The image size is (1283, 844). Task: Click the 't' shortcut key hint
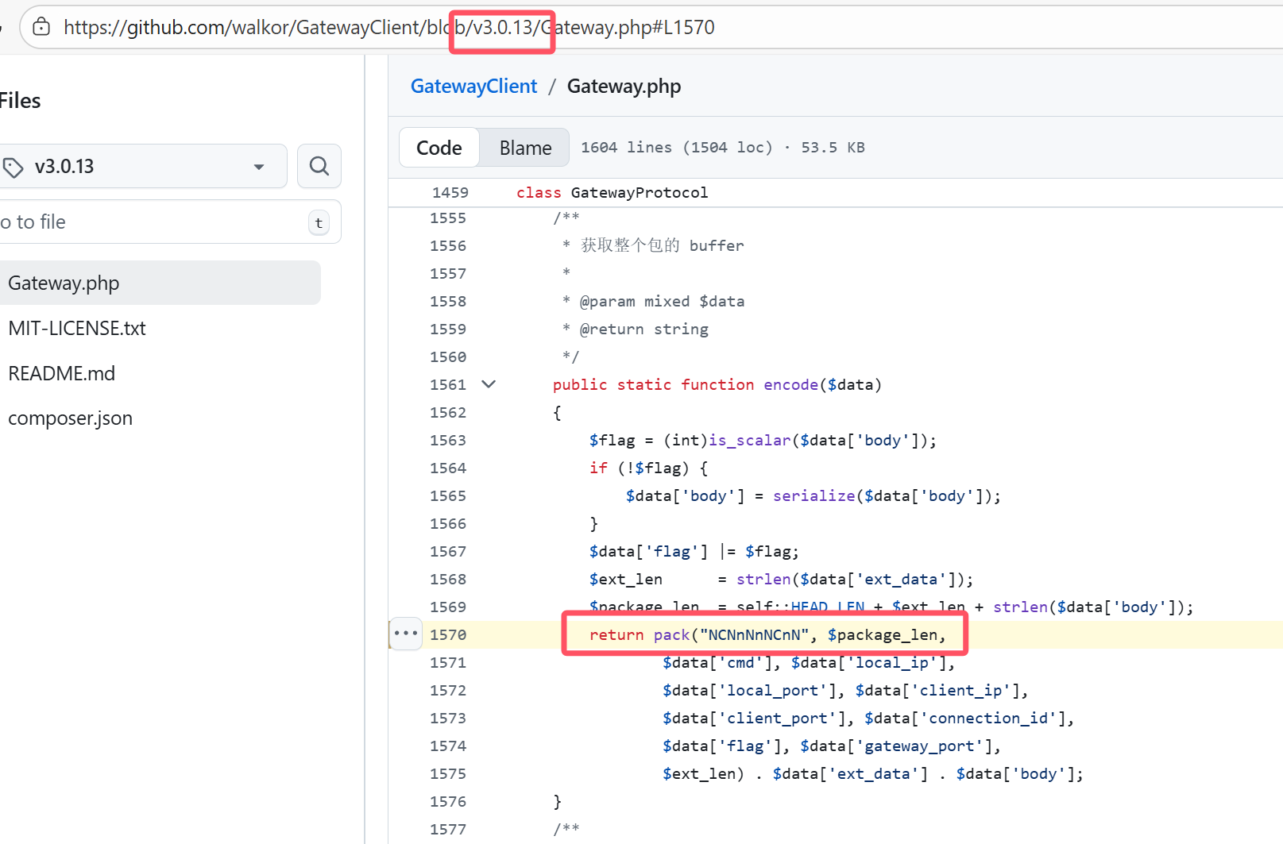point(319,223)
